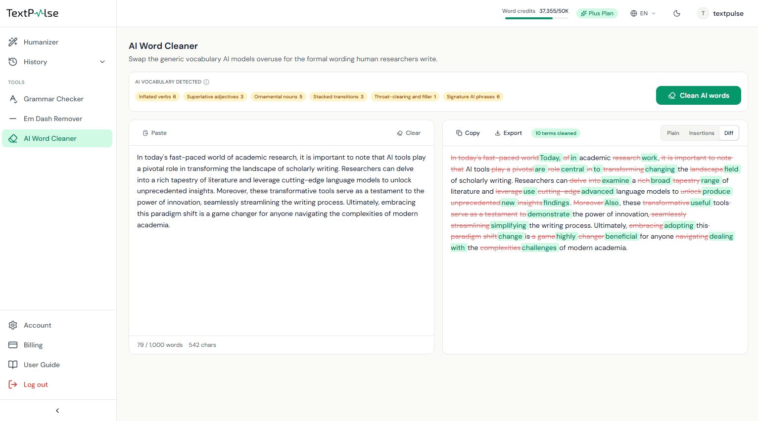Click inside the input text area

tap(282, 241)
